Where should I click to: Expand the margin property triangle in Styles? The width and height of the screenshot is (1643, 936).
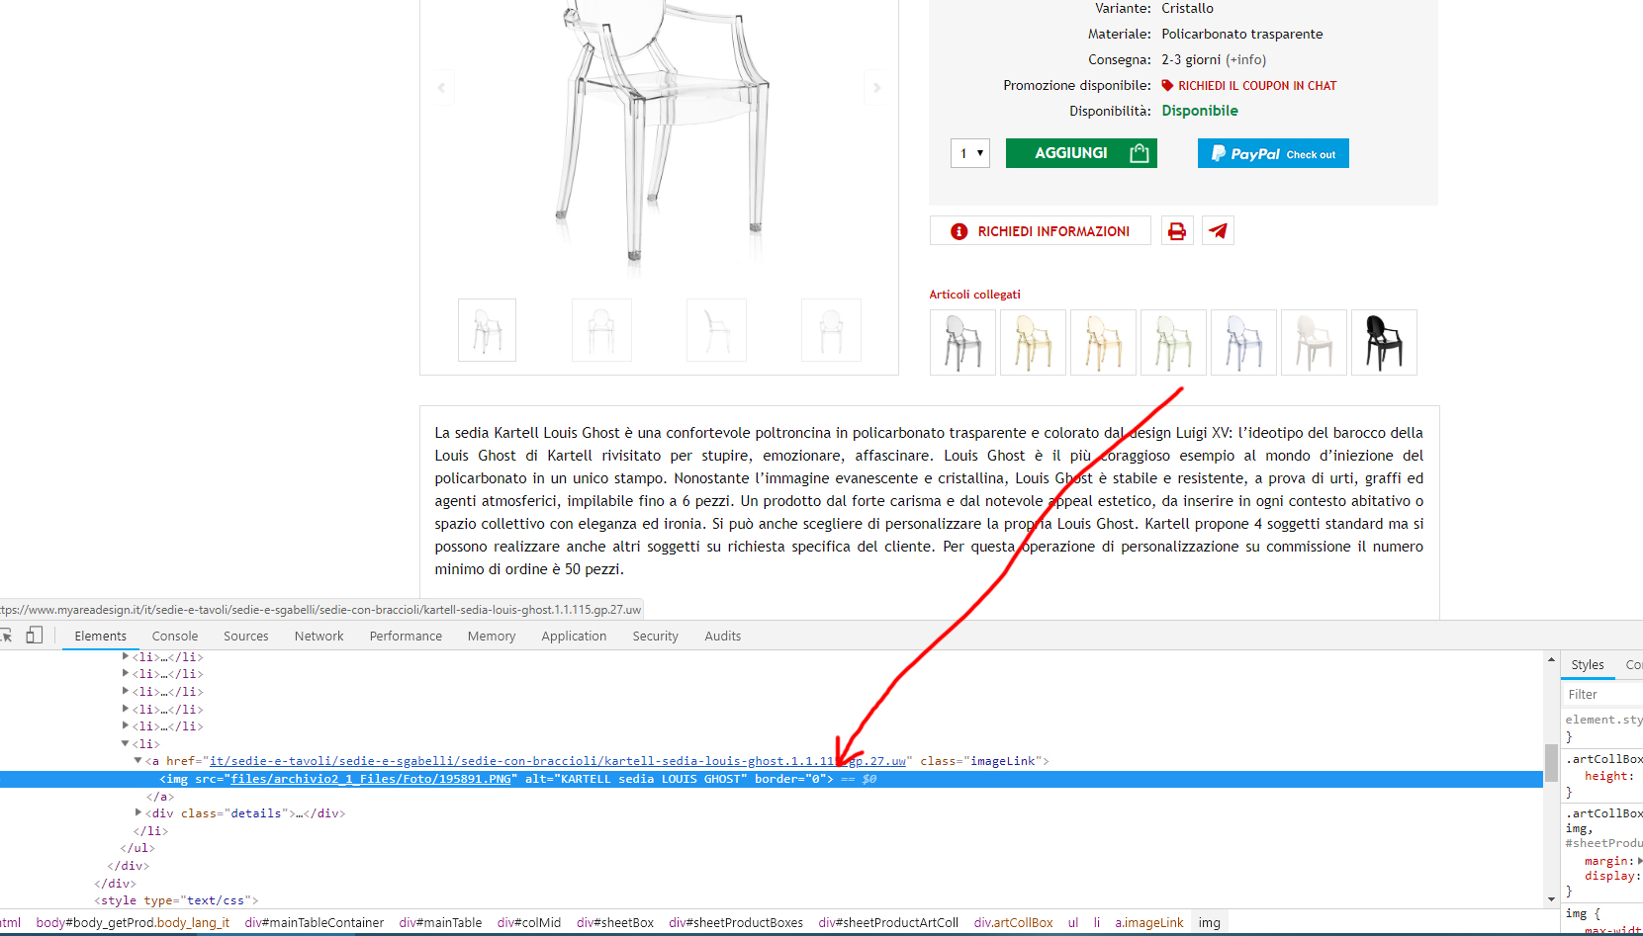(1640, 861)
